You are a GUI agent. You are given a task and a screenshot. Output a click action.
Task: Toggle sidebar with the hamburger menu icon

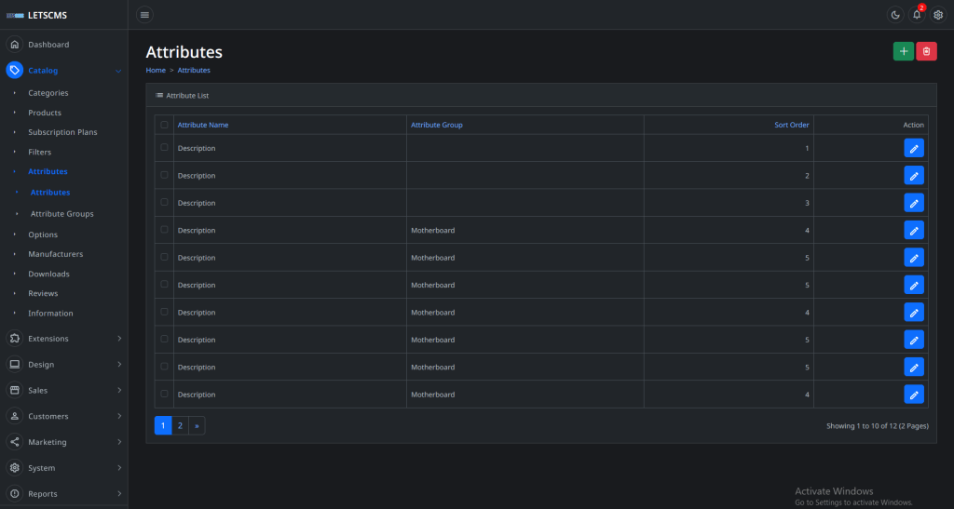coord(144,15)
